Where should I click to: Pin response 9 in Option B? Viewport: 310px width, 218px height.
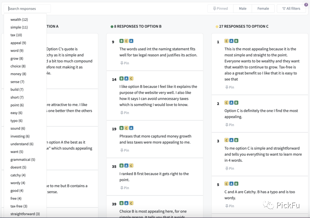tap(125, 63)
